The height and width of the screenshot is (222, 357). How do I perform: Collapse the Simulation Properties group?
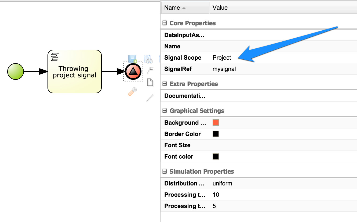pyautogui.click(x=165, y=172)
